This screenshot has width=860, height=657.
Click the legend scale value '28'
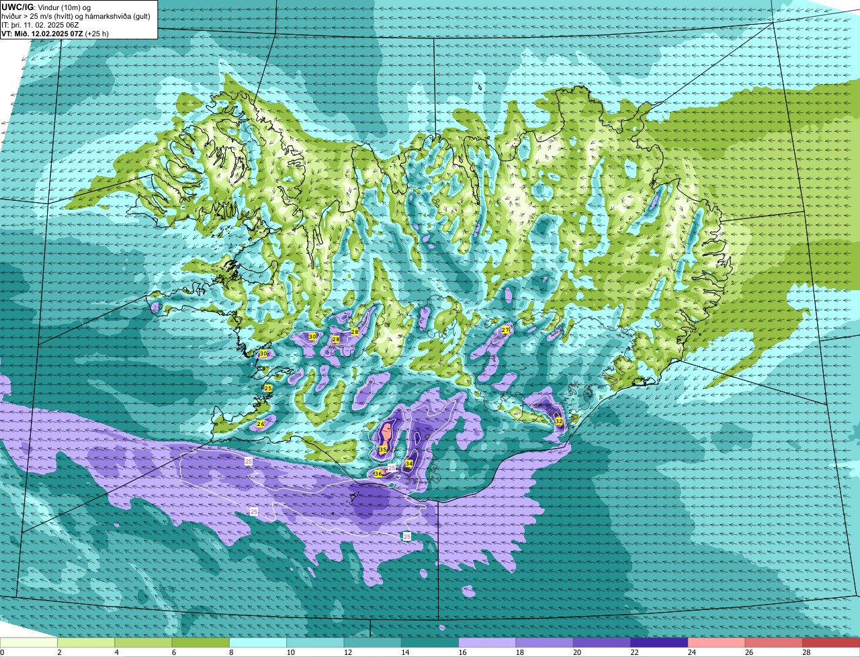tap(806, 652)
